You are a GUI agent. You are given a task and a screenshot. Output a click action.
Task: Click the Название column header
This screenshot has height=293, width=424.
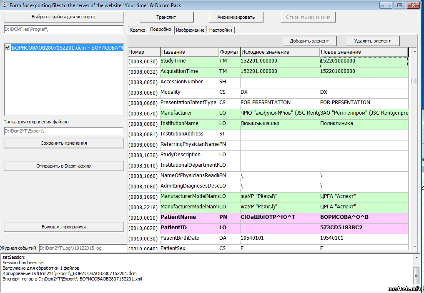(189, 52)
